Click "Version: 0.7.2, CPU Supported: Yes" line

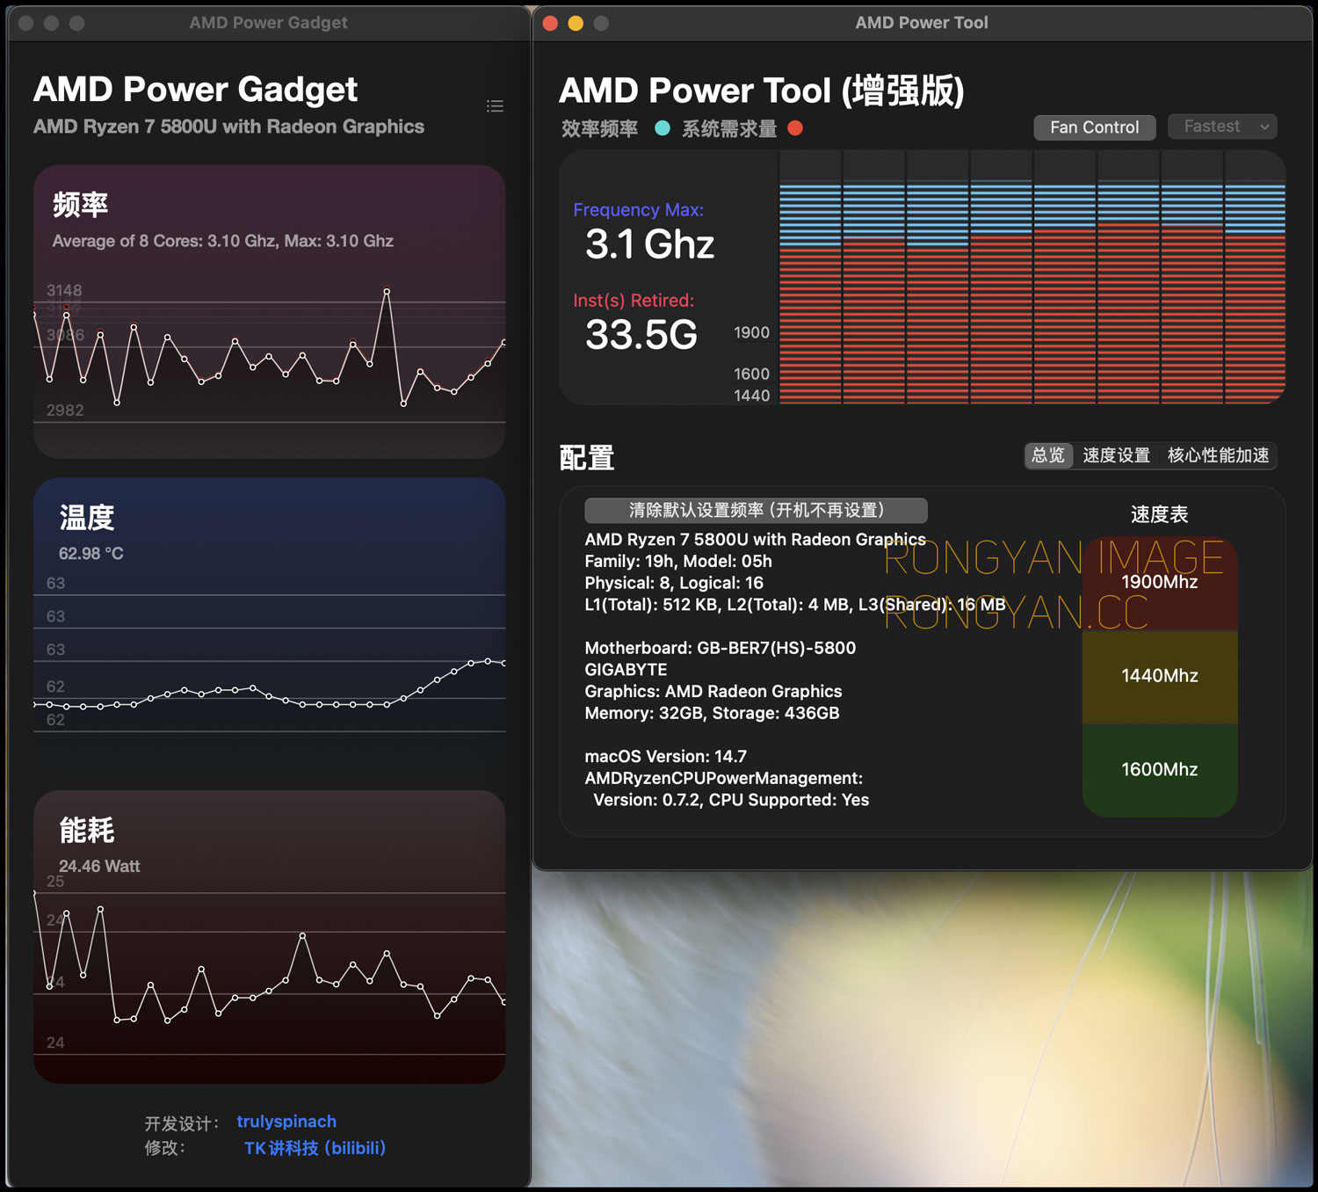click(731, 800)
